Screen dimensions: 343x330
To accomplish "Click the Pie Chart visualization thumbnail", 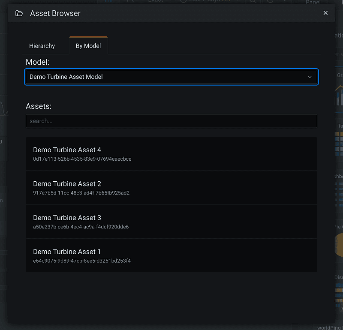I will 339,244.
